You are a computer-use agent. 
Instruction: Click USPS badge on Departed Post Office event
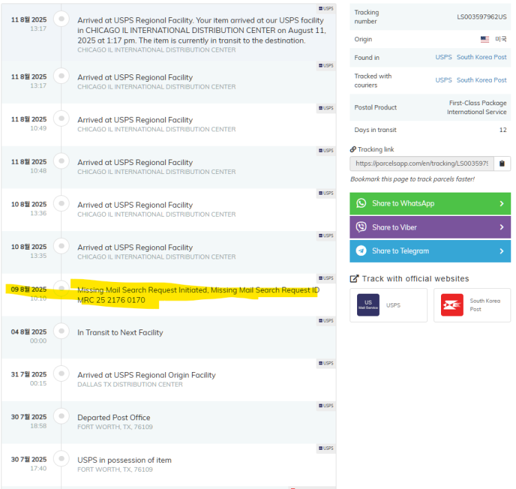326,406
